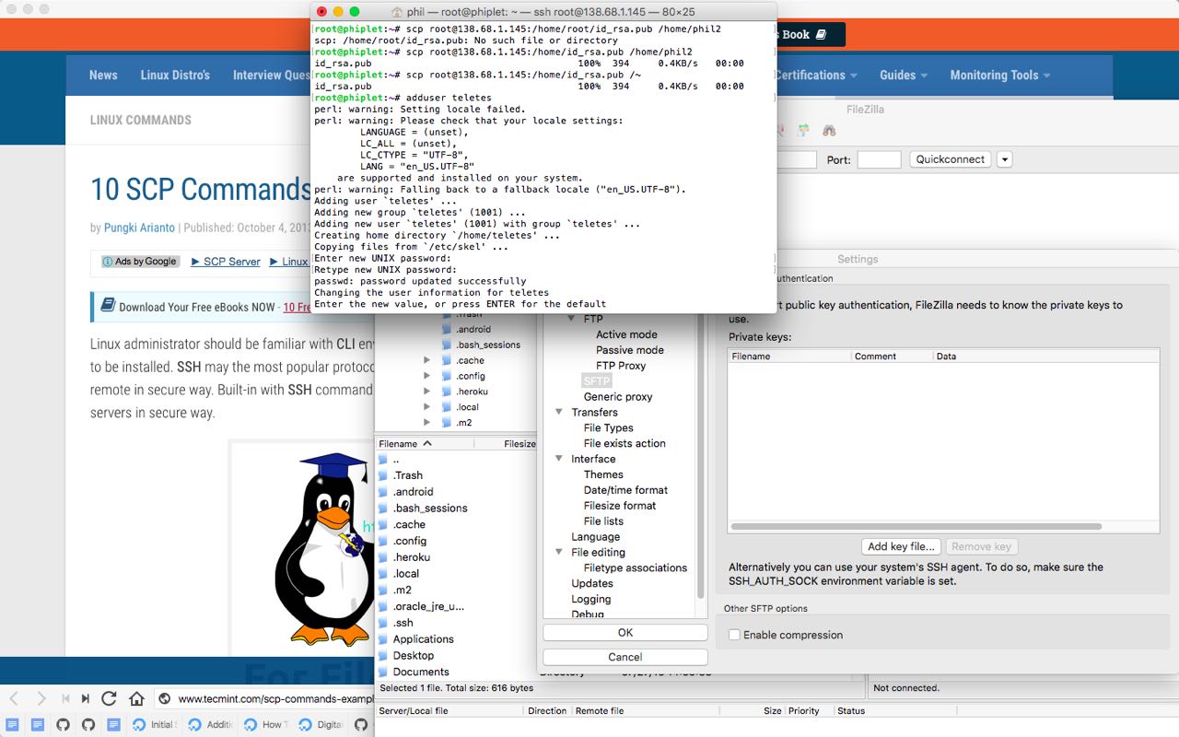
Task: Click the book icon beside 'Download Your Free eBooks'
Action: coord(108,305)
